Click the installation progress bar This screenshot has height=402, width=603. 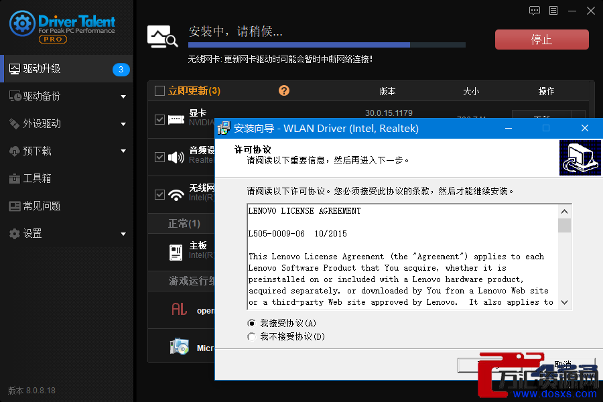coord(327,45)
